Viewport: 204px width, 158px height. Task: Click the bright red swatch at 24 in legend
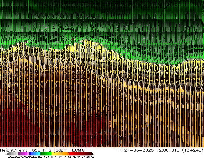coord(70,153)
